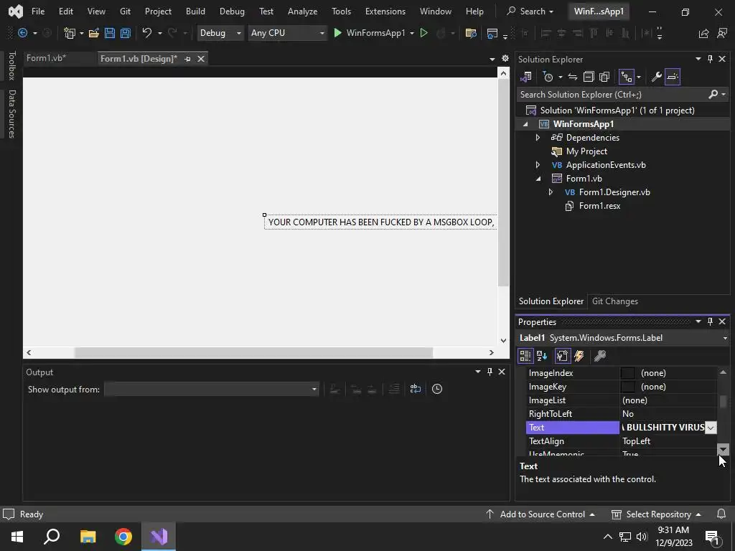The width and height of the screenshot is (735, 551).
Task: Click Sync with Active Document icon
Action: (572, 76)
